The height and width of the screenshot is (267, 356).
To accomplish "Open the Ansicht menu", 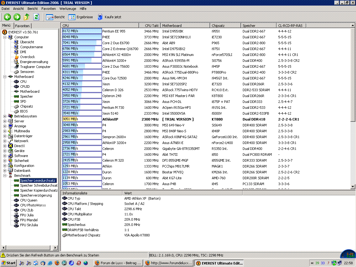I will coord(19,9).
